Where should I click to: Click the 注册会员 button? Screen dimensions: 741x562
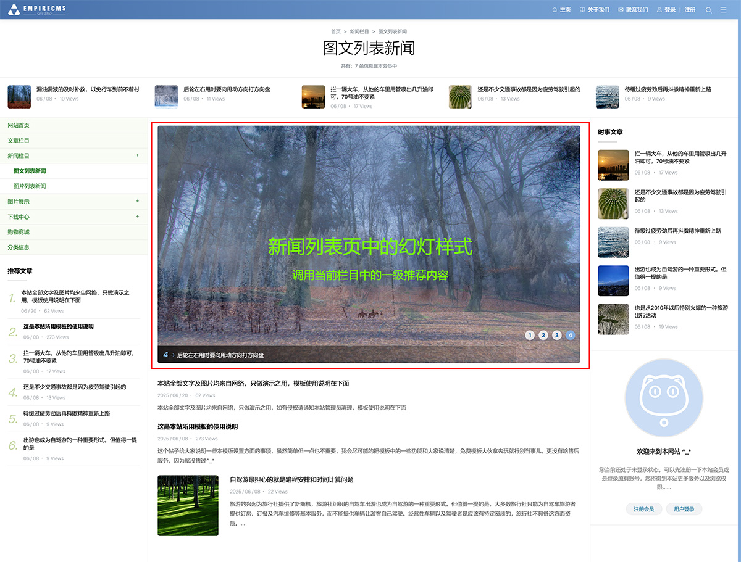643,509
